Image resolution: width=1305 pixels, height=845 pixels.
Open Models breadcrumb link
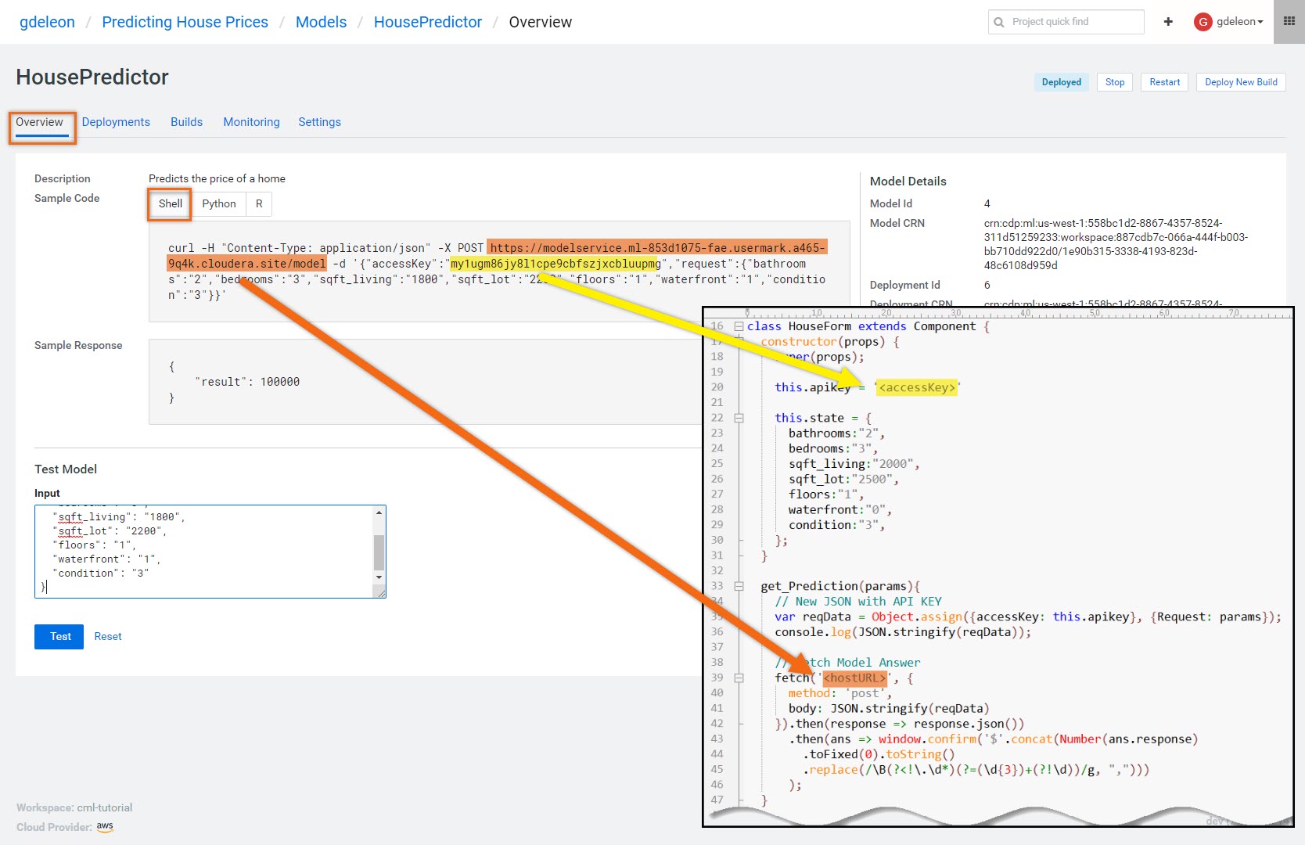tap(321, 22)
